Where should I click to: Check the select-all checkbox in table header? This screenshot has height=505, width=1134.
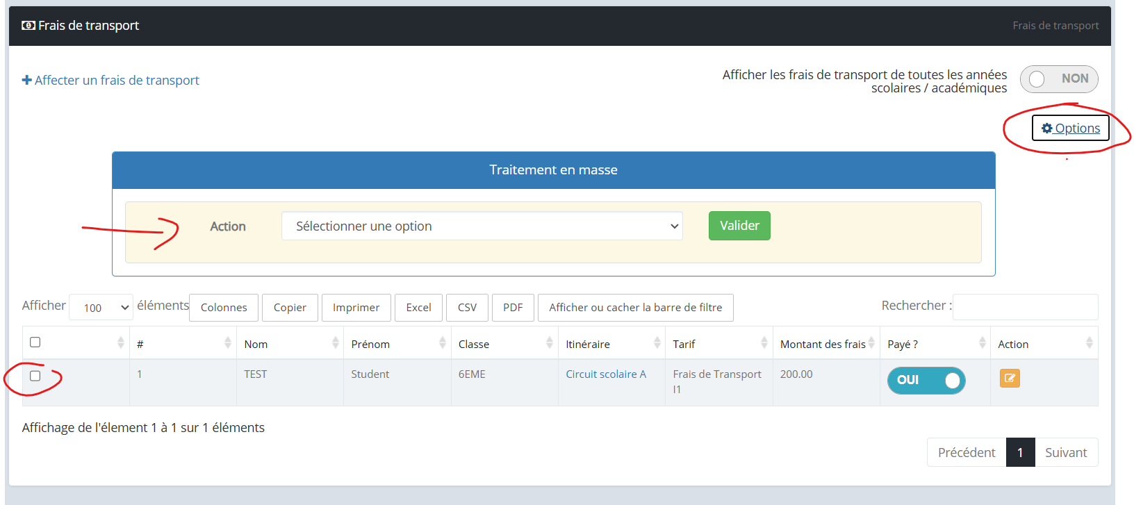click(35, 342)
